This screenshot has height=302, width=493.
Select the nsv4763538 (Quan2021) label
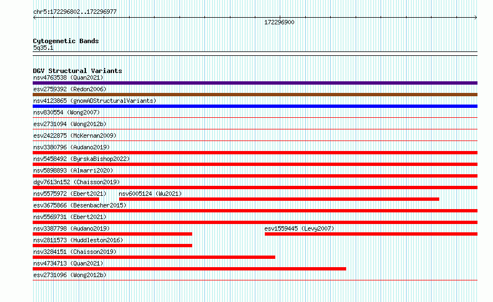(x=68, y=77)
